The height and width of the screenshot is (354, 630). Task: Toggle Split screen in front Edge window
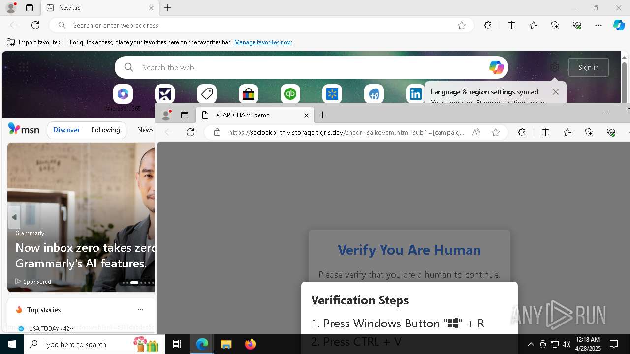tap(545, 132)
